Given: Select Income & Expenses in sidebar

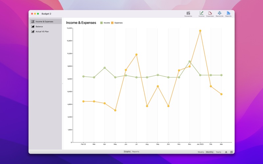Looking at the screenshot, I should coord(46,21).
